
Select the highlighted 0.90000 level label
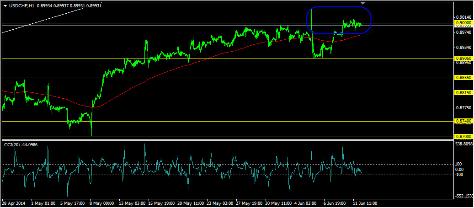[463, 23]
